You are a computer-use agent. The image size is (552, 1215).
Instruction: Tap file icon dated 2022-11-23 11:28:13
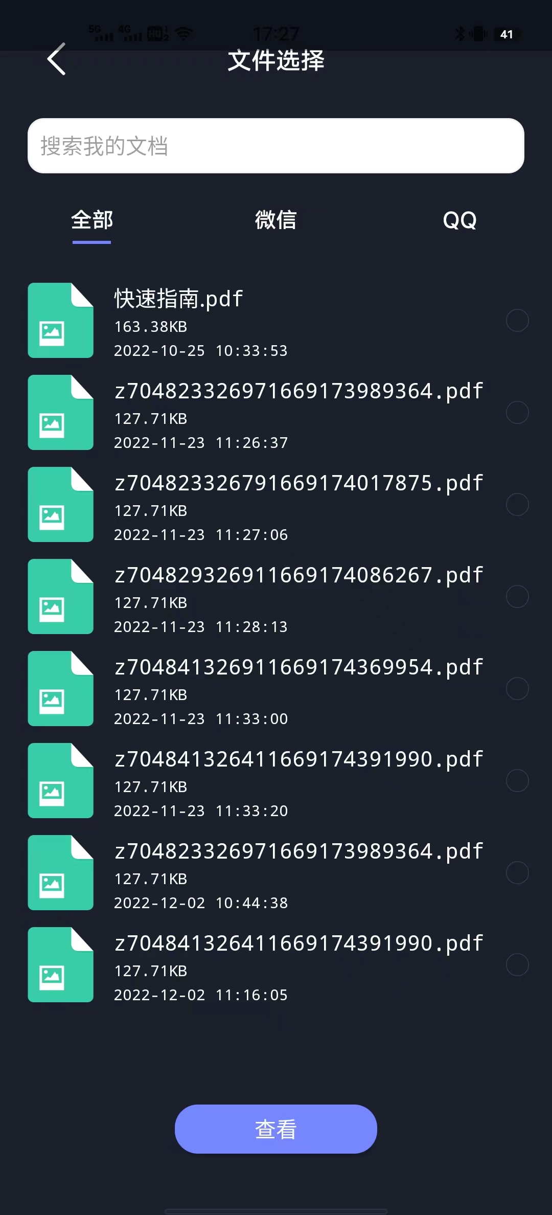(x=60, y=596)
